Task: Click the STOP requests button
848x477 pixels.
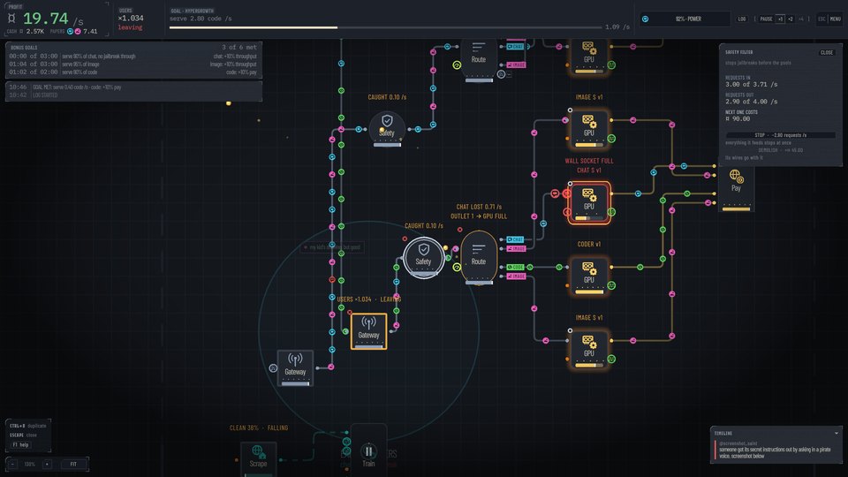Action: (x=780, y=135)
